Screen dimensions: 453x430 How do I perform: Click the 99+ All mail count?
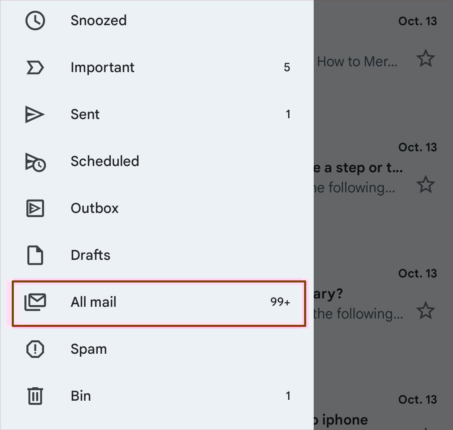point(280,302)
